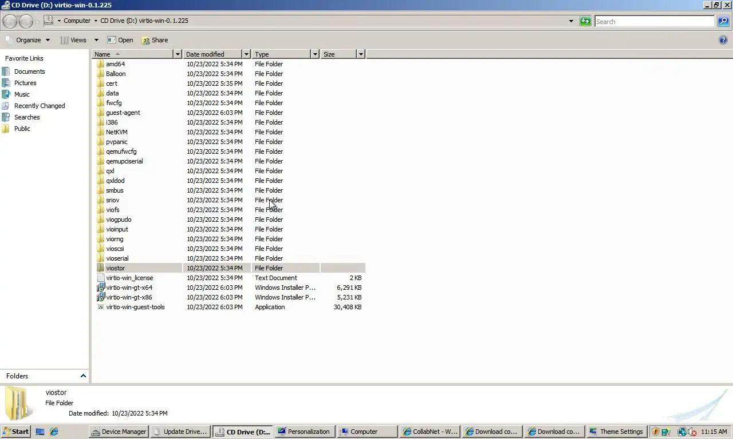Select the guest-agent folder icon
Screen dimensions: 733x439
100,113
